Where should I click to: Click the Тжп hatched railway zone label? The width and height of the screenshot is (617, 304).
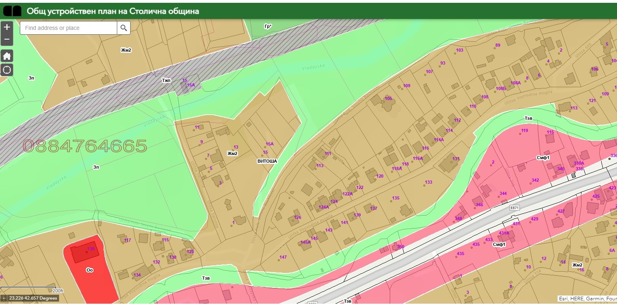point(166,81)
